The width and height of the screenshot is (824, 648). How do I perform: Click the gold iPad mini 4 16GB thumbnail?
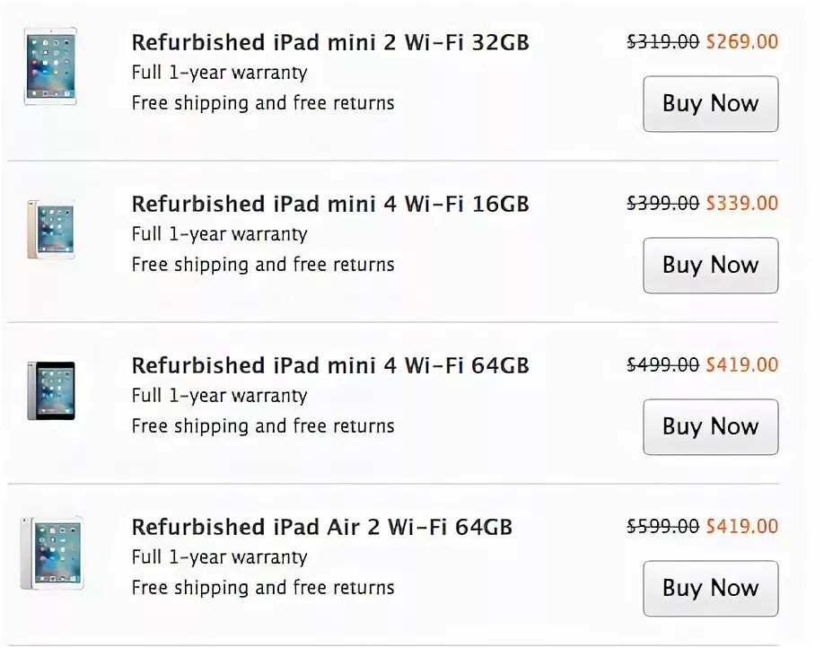point(50,229)
